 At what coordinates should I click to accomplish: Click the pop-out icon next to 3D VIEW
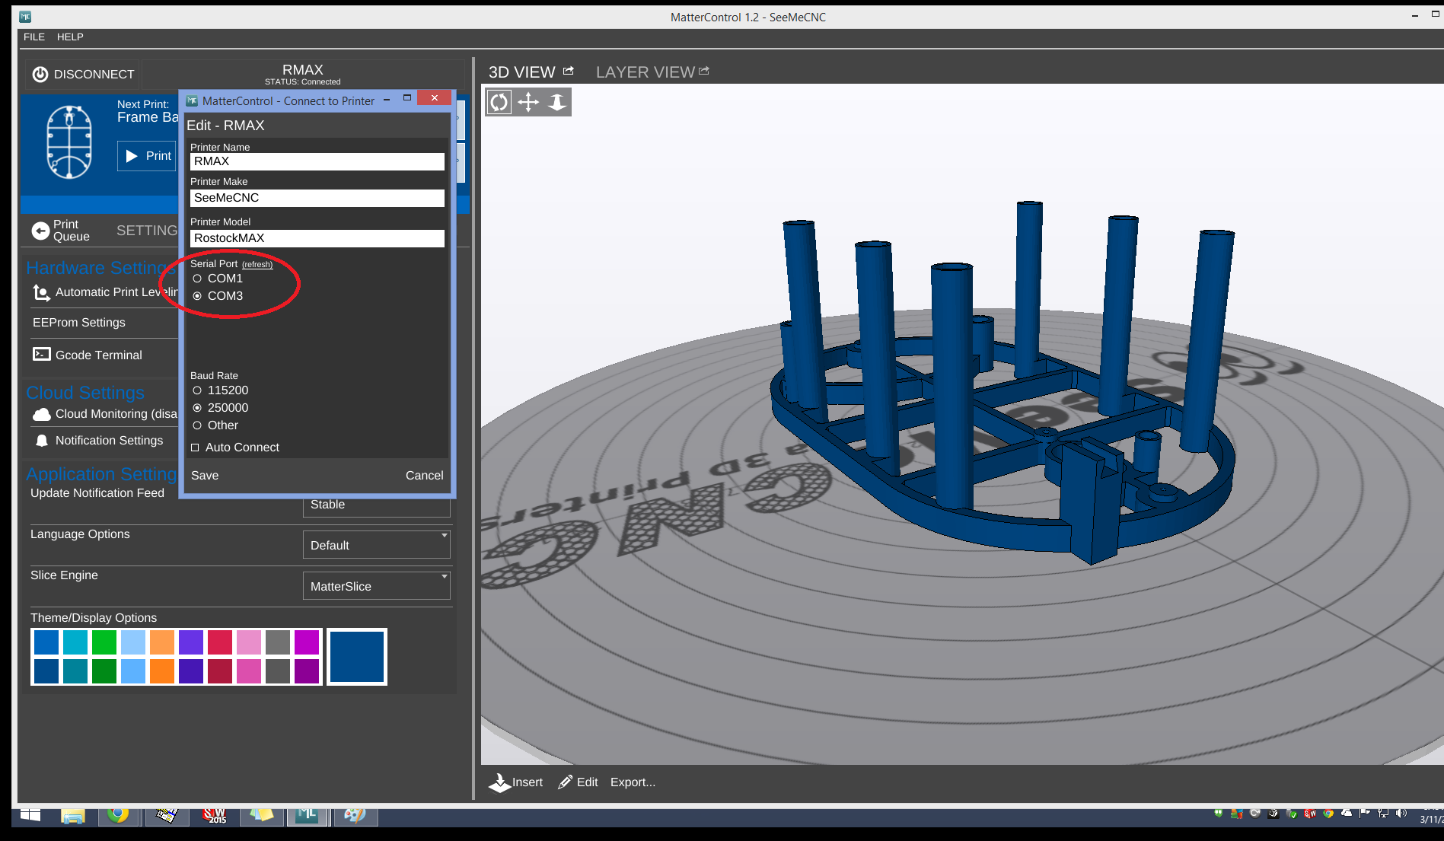tap(569, 71)
